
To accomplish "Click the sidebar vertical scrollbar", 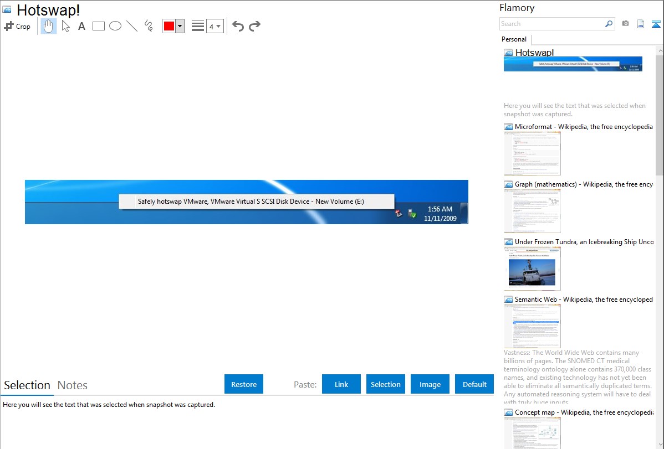I will pos(660,114).
